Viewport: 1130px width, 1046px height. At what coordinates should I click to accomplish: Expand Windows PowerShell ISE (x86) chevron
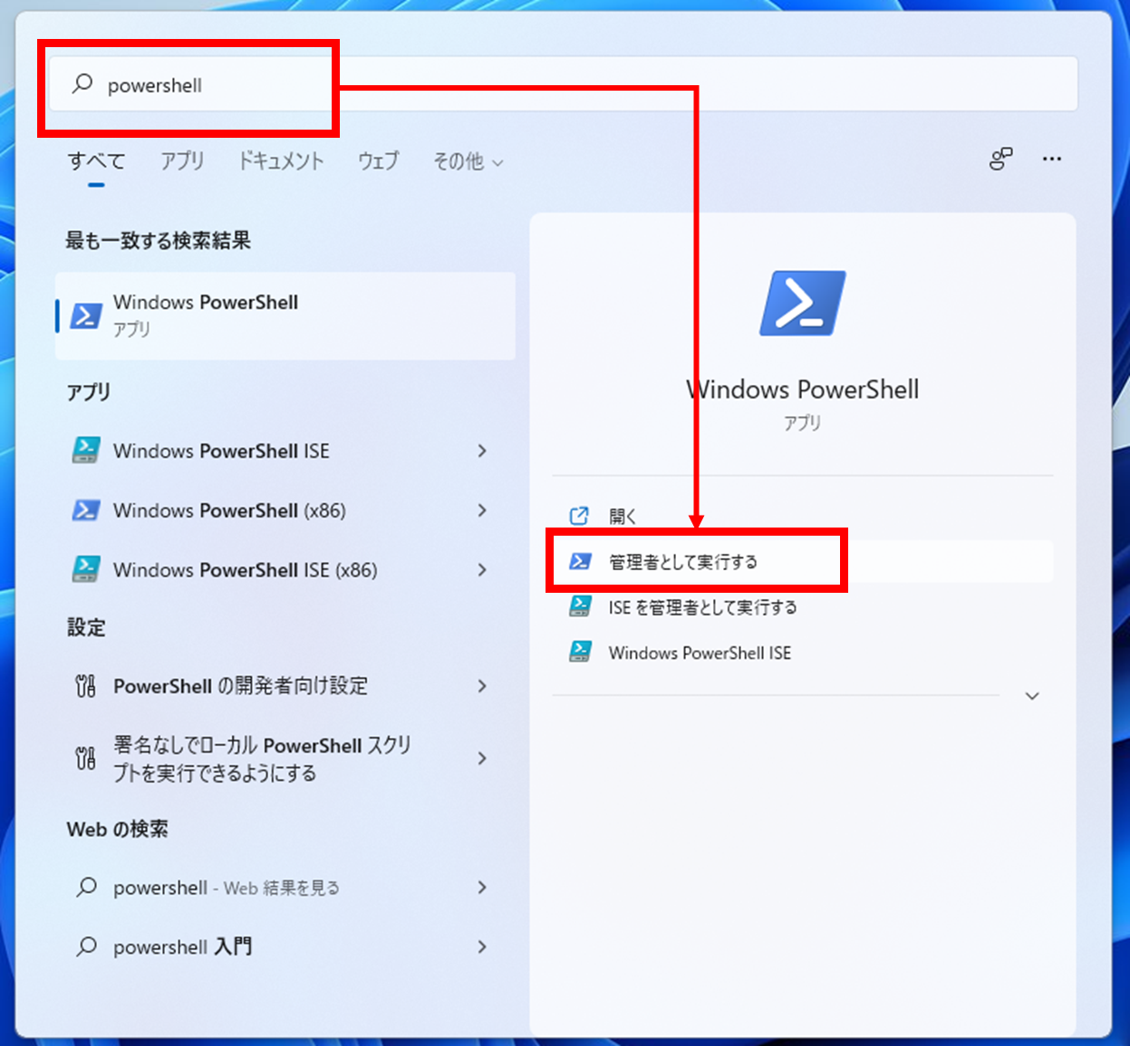pyautogui.click(x=482, y=569)
